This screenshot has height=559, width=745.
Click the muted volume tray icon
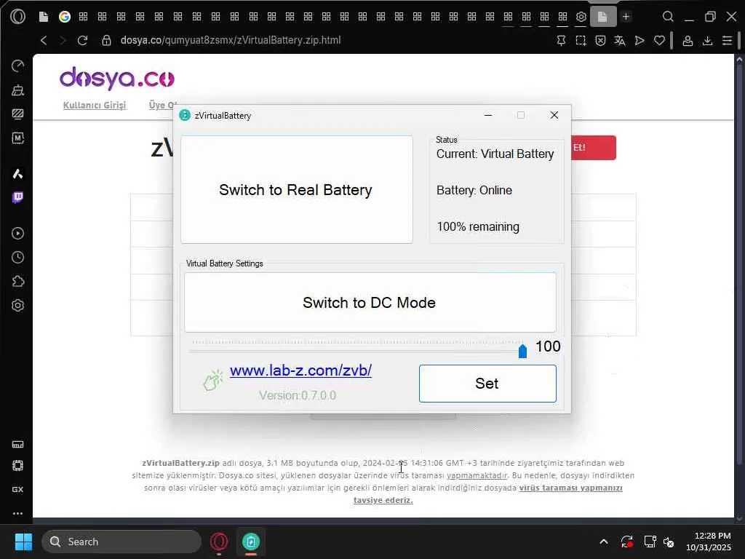[x=669, y=542]
